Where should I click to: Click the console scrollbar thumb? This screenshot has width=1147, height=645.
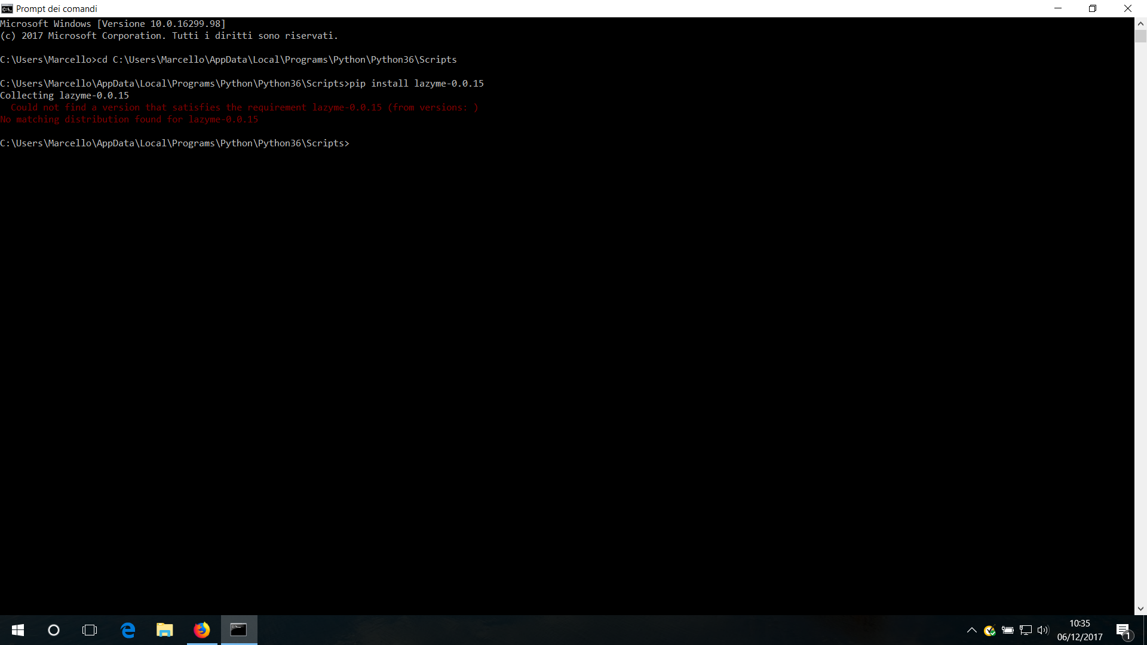tap(1140, 36)
